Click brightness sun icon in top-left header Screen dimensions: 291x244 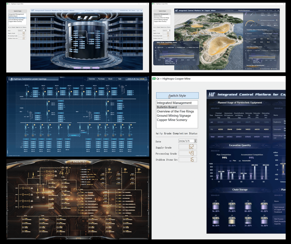138,11
